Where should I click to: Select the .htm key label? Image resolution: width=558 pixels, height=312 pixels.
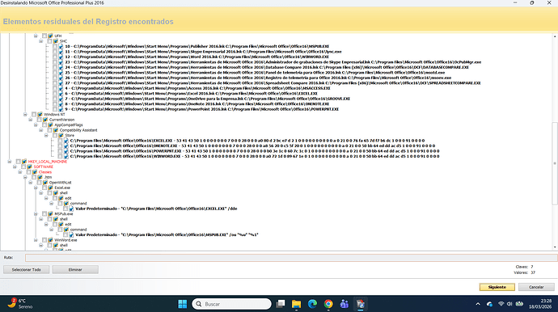(x=48, y=177)
